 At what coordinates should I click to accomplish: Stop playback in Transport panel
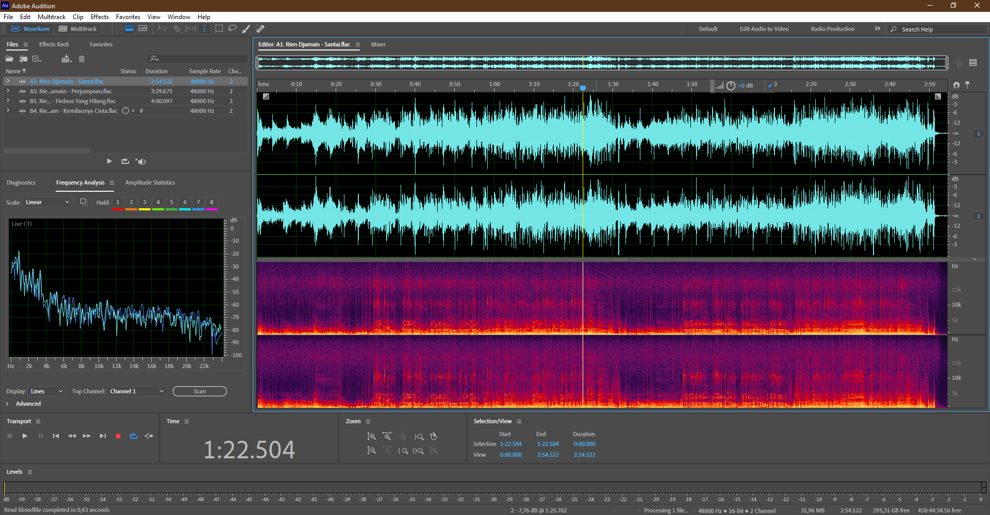pyautogui.click(x=9, y=436)
